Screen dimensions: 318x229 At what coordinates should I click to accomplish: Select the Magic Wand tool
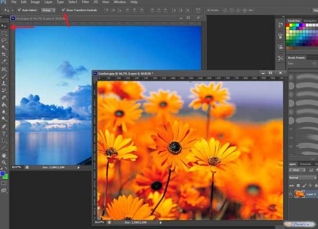pyautogui.click(x=4, y=48)
